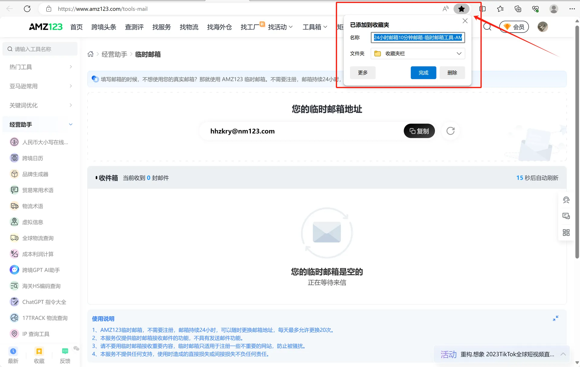Open 海关HS编码查询 in the sidebar
The width and height of the screenshot is (580, 367).
(x=41, y=286)
